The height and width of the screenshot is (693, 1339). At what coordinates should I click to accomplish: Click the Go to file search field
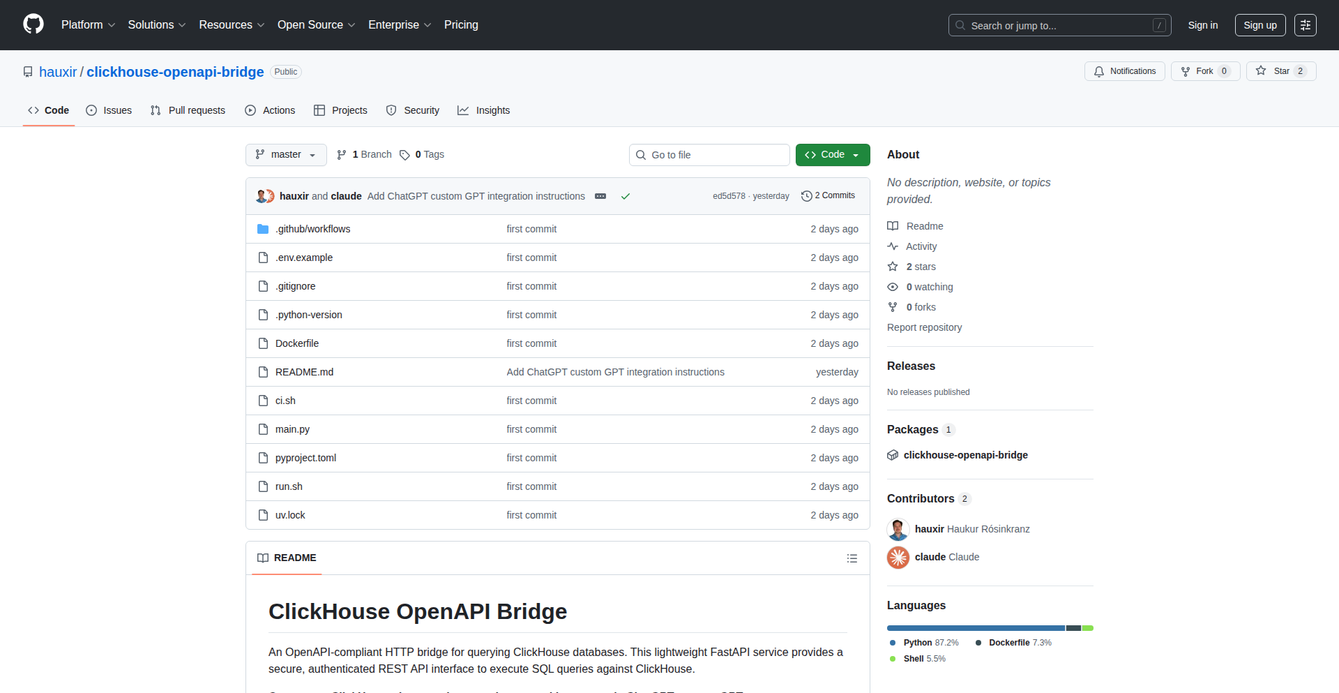709,154
